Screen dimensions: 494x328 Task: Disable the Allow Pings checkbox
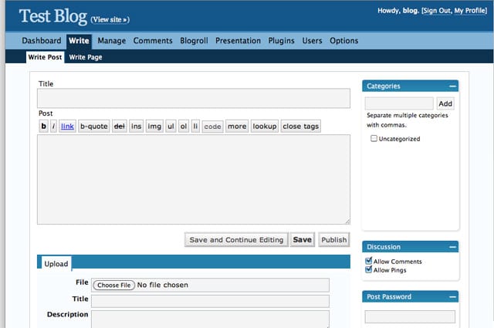[x=369, y=270]
